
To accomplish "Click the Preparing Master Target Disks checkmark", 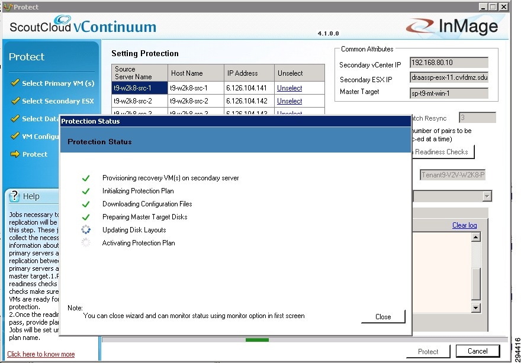I will pos(86,217).
